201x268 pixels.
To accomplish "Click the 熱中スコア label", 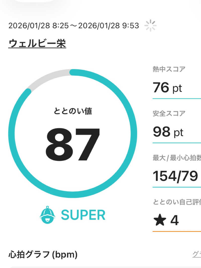I will [169, 69].
